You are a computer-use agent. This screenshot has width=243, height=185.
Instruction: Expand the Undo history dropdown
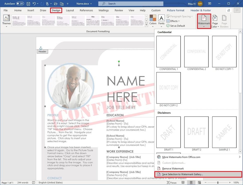point(38,4)
